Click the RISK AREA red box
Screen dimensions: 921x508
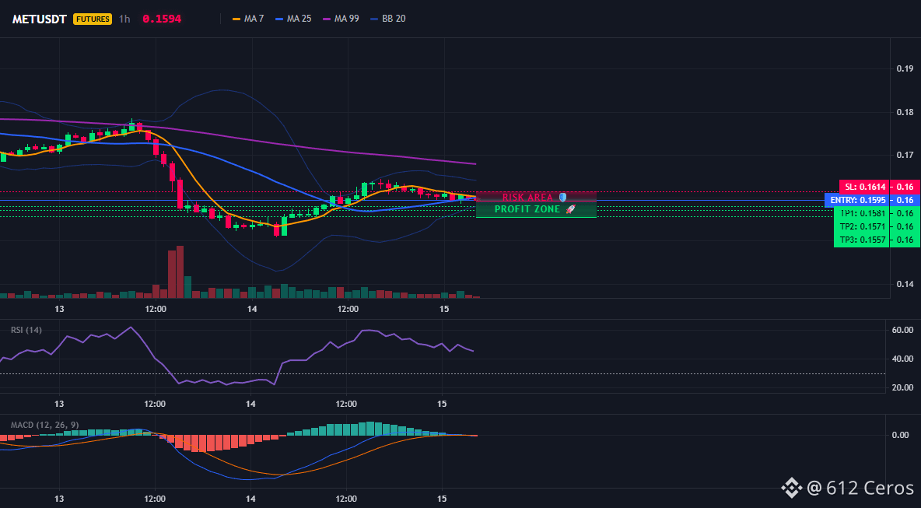click(536, 197)
